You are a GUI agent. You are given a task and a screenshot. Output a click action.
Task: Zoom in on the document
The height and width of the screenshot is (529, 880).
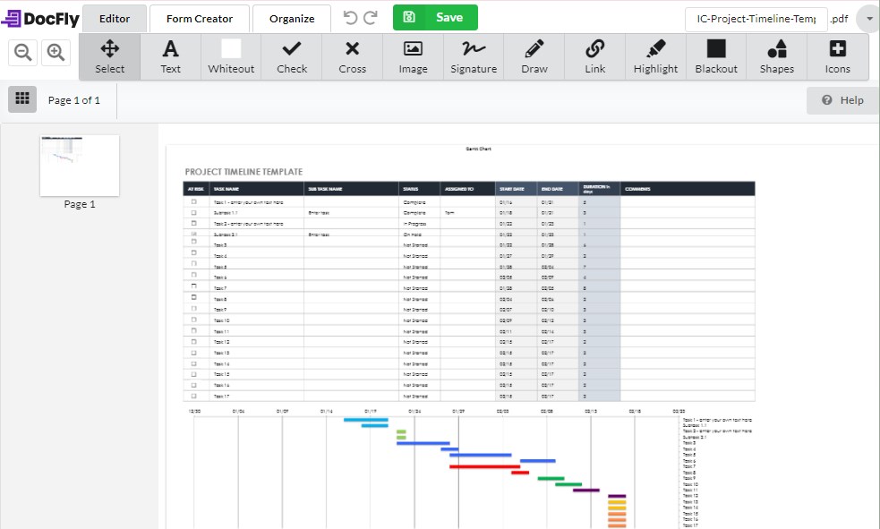click(56, 52)
